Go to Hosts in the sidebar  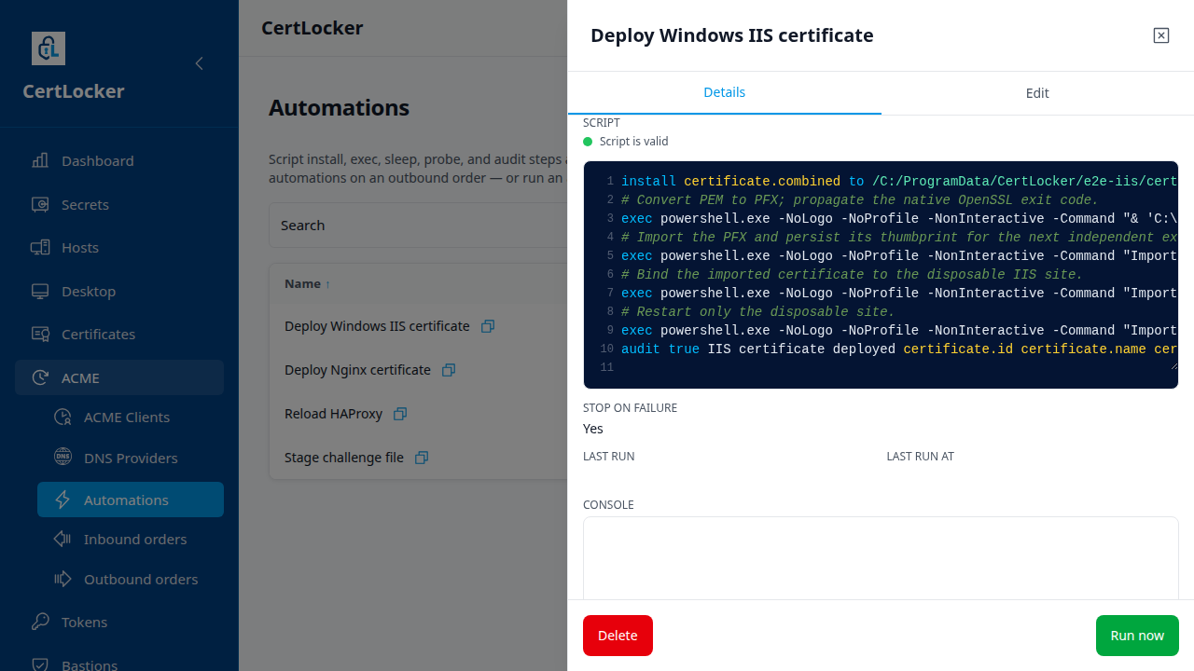tap(119, 247)
